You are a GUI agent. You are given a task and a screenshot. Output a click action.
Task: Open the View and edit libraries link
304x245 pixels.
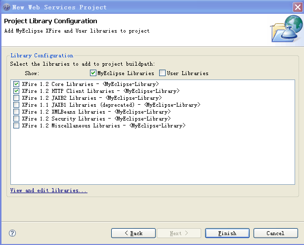click(x=48, y=190)
